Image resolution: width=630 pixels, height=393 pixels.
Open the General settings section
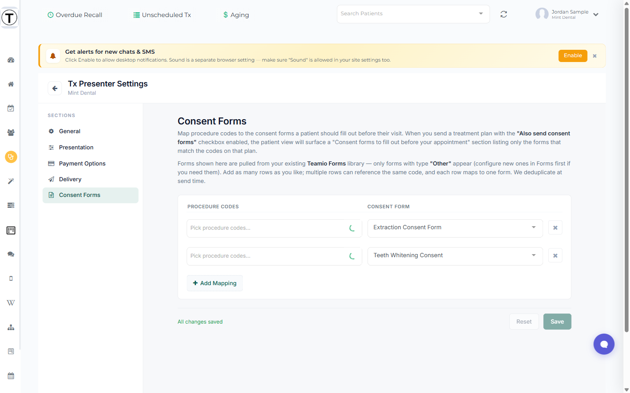[91, 131]
